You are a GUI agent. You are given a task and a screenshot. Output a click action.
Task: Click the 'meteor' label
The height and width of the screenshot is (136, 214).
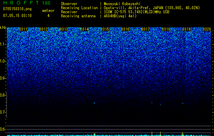[x=48, y=11]
